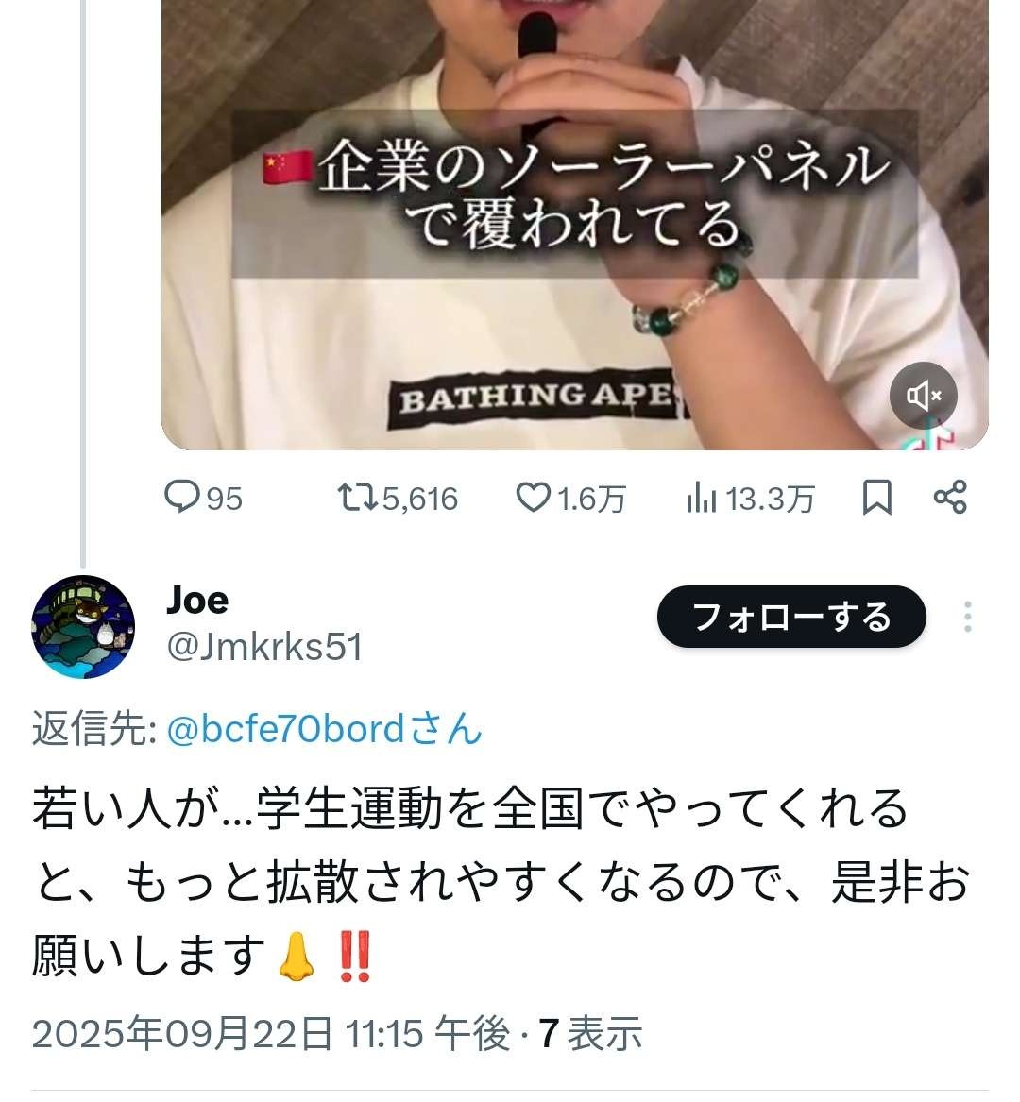Unmute the video using speaker icon
The width and height of the screenshot is (1020, 1102).
[923, 396]
